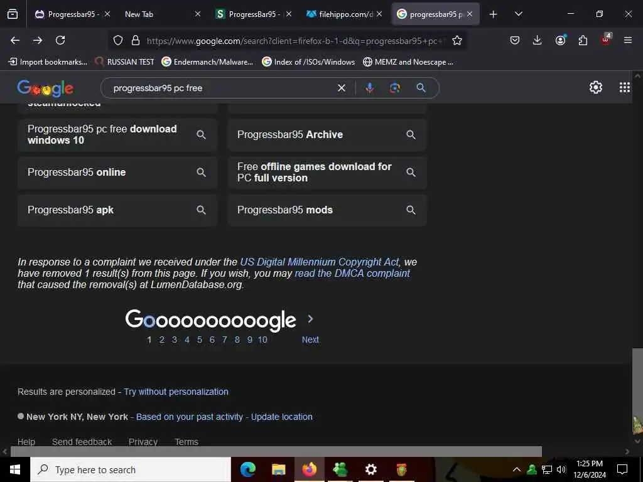Open the uBlock Origin extension icon
The width and height of the screenshot is (643, 482).
[x=606, y=40]
